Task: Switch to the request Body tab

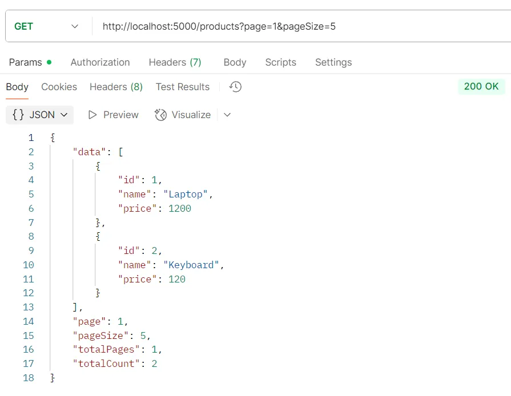Action: pyautogui.click(x=235, y=62)
